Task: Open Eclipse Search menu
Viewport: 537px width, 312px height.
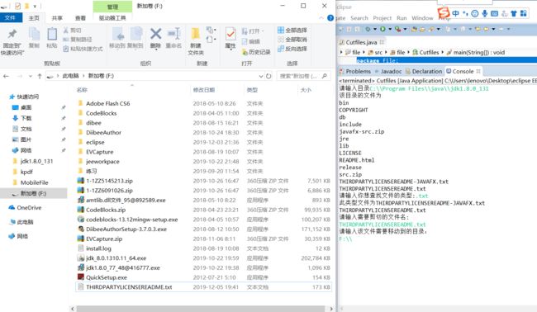Action: [359, 18]
